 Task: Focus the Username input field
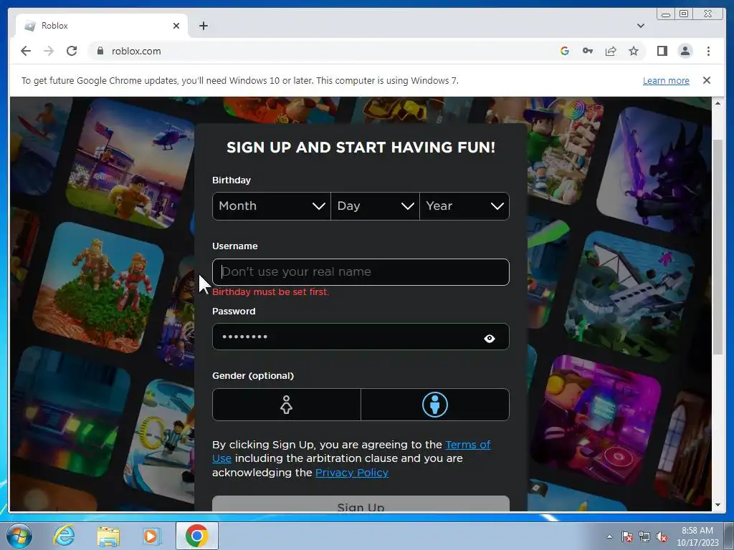coord(361,272)
